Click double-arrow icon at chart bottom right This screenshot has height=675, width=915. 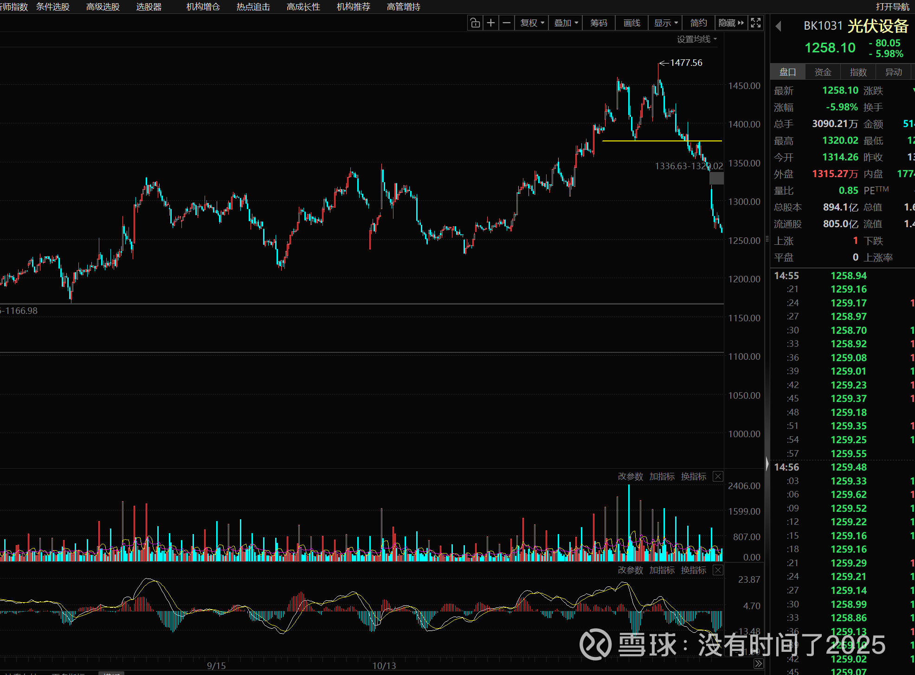[759, 663]
